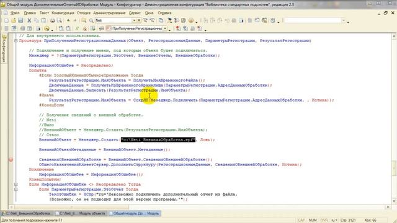The height and width of the screenshot is (223, 397).
Task: Remove comment with crossed slashes icon
Action: tap(85, 28)
